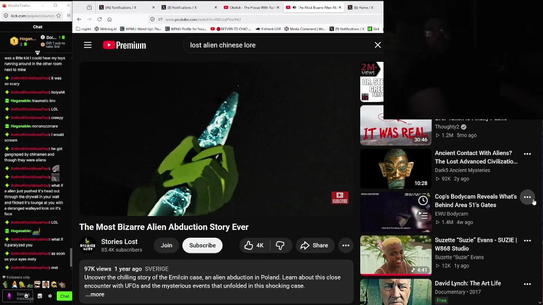Open emote picker smiley in chat input

coord(26,296)
